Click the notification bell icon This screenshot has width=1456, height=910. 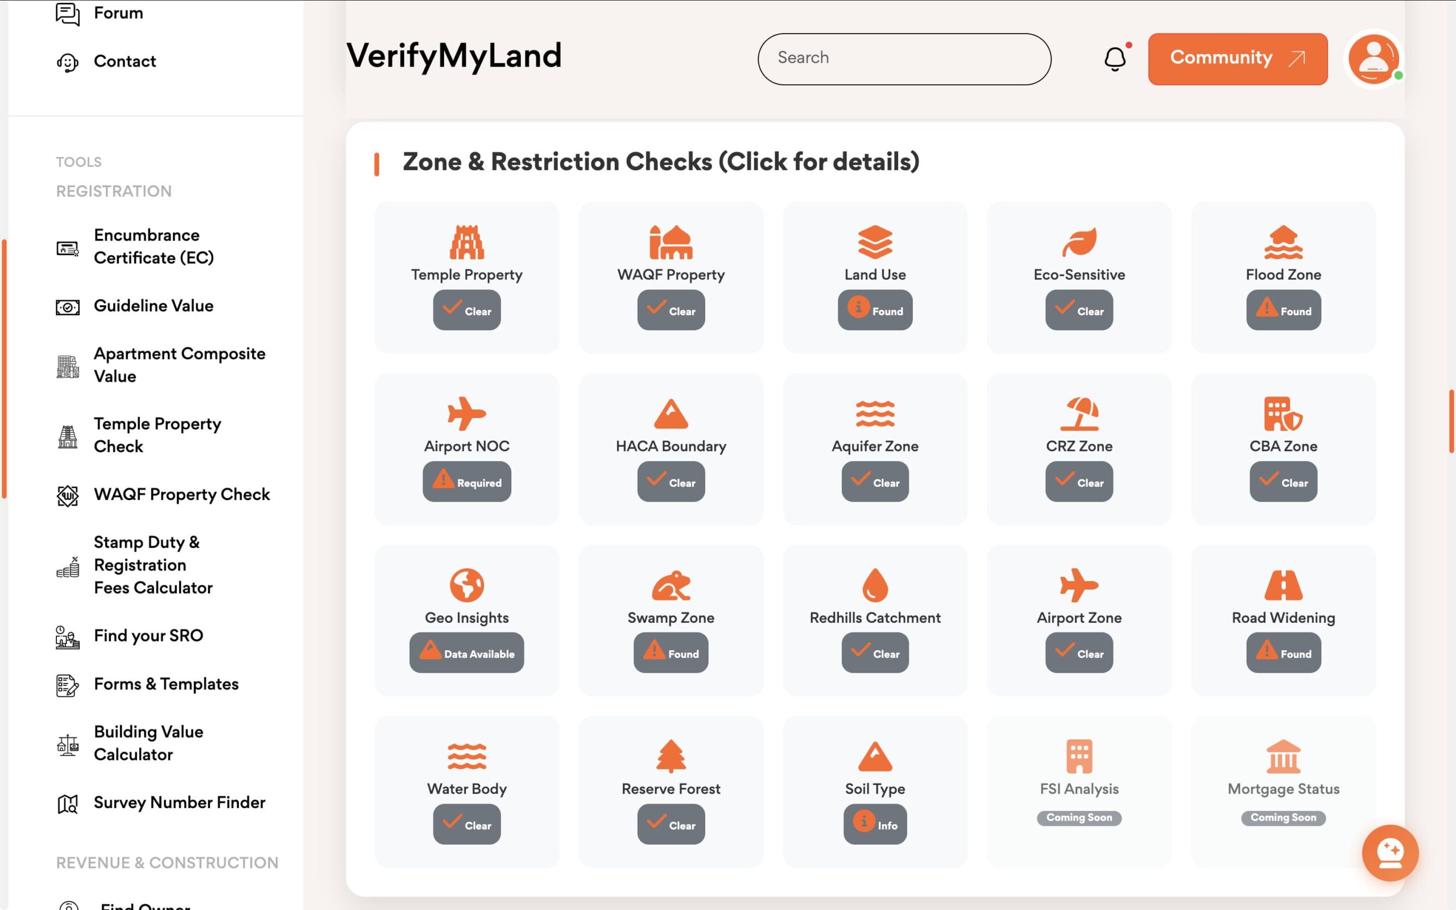1115,59
